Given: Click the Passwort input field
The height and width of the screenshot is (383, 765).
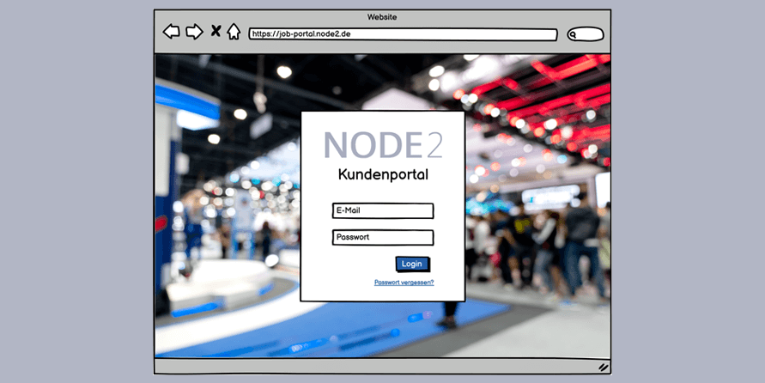Looking at the screenshot, I should tap(383, 238).
